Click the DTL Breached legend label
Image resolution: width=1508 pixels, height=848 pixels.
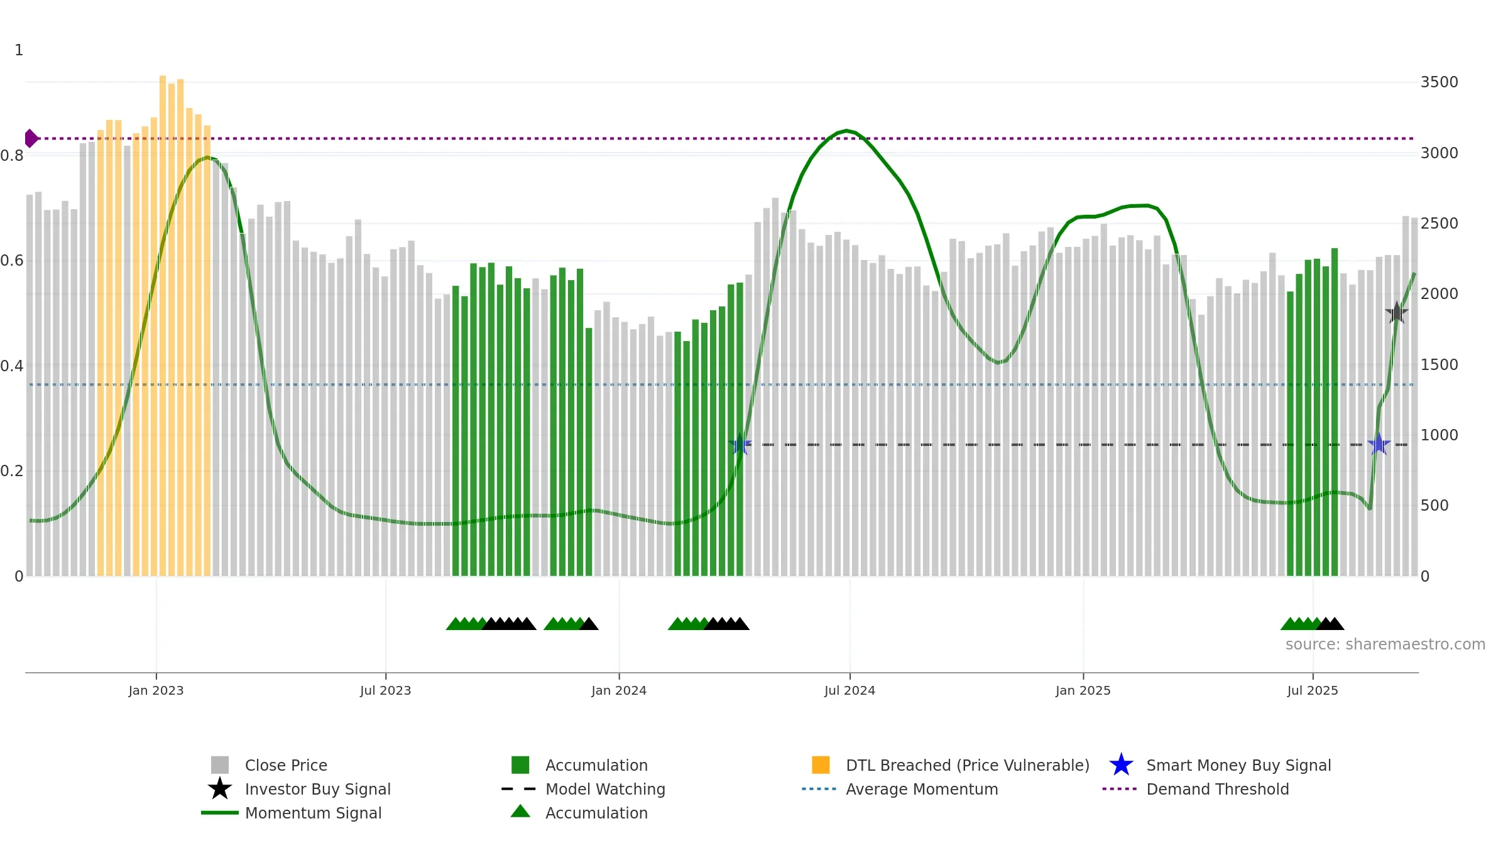click(968, 765)
